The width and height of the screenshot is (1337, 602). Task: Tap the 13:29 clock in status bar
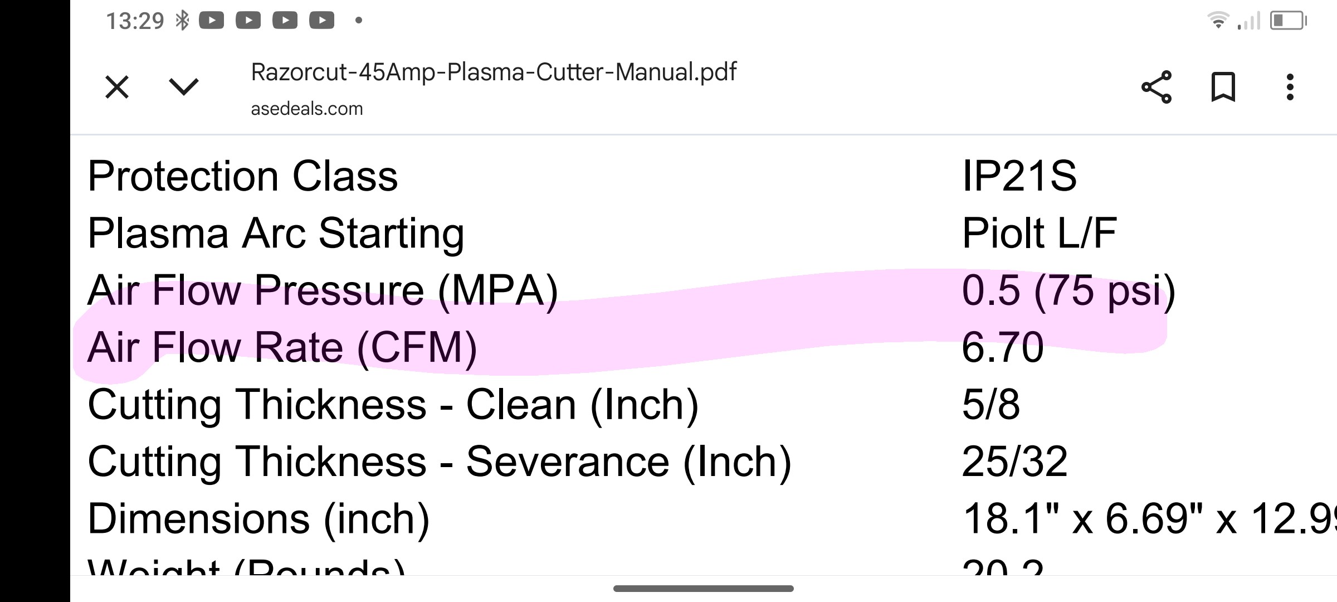tap(135, 21)
